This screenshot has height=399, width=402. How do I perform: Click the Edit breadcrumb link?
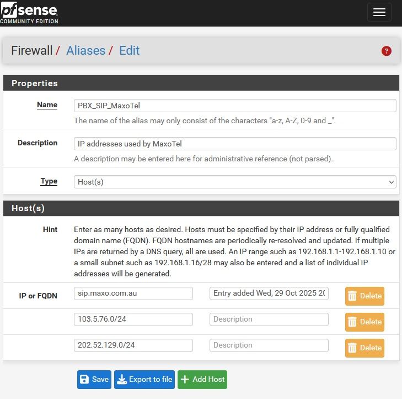click(x=129, y=51)
